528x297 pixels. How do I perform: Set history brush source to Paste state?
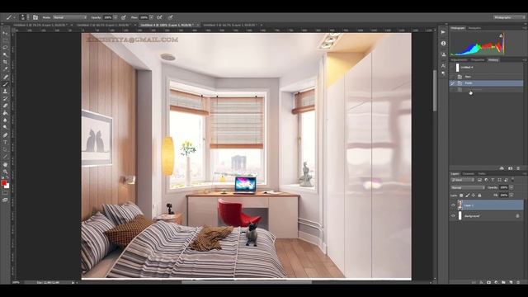point(453,82)
